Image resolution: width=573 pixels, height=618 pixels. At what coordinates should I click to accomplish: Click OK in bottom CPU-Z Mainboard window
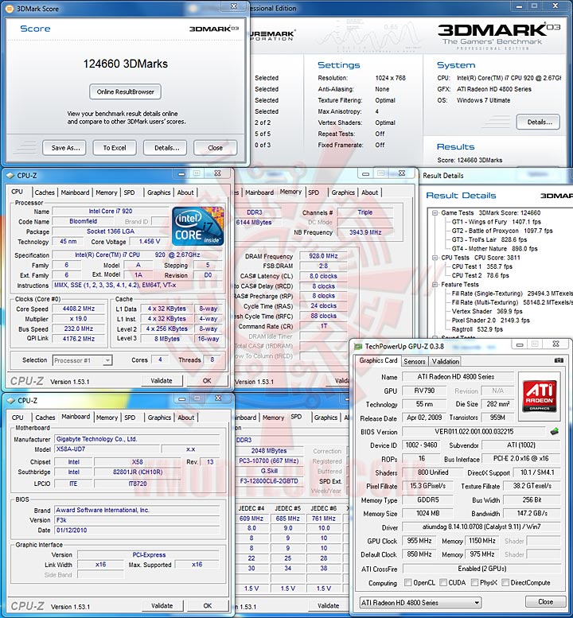click(208, 606)
